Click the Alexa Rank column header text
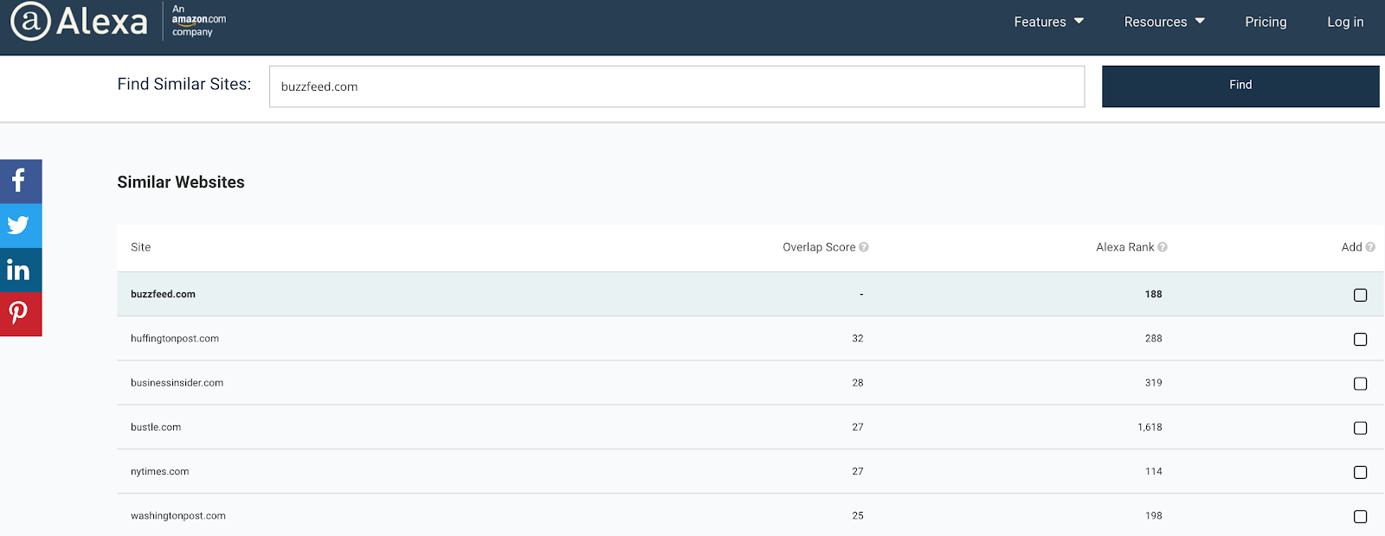The width and height of the screenshot is (1385, 536). 1124,247
